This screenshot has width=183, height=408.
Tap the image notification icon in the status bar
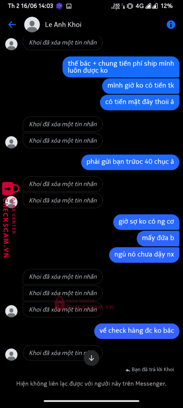pyautogui.click(x=69, y=6)
